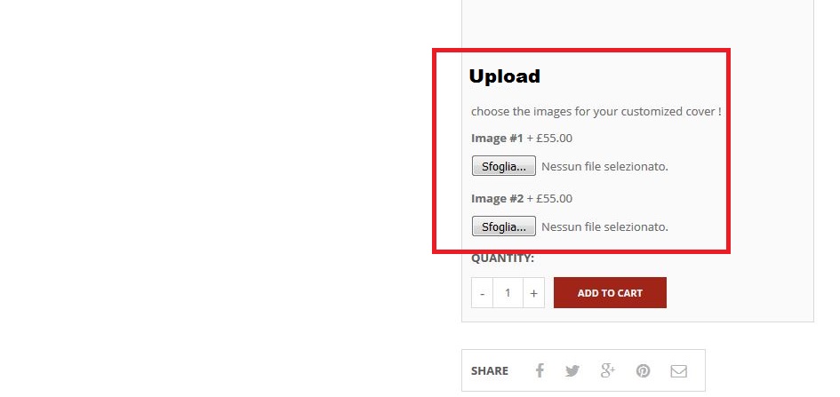Share by email using envelope icon

679,370
